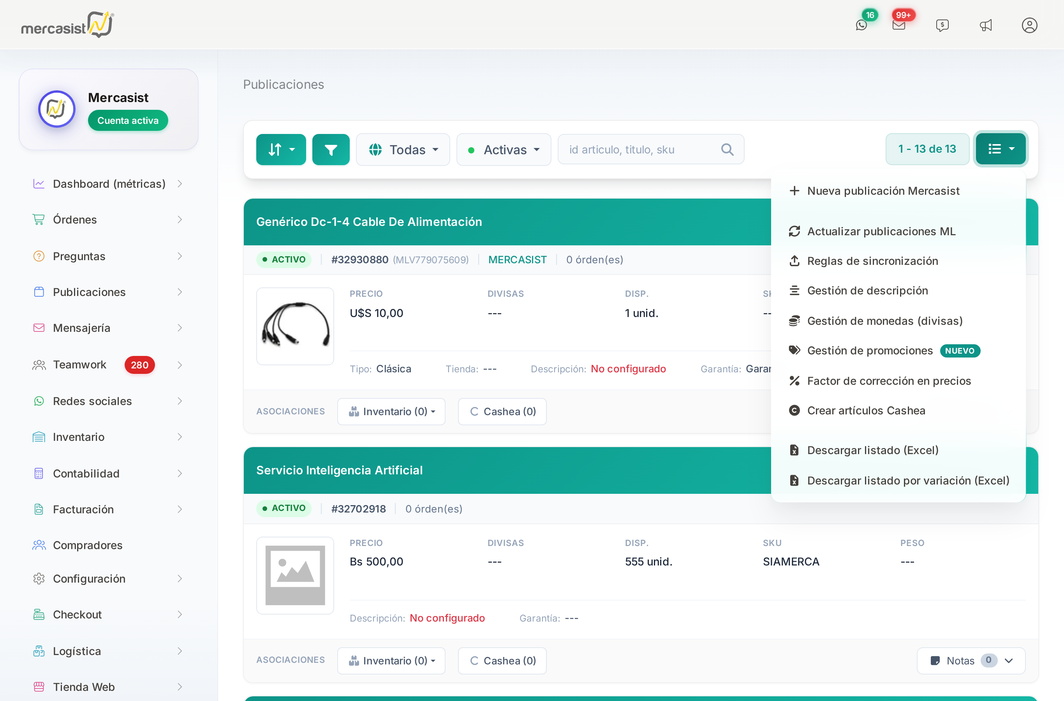
Task: Open the Activas status dropdown
Action: pos(504,149)
